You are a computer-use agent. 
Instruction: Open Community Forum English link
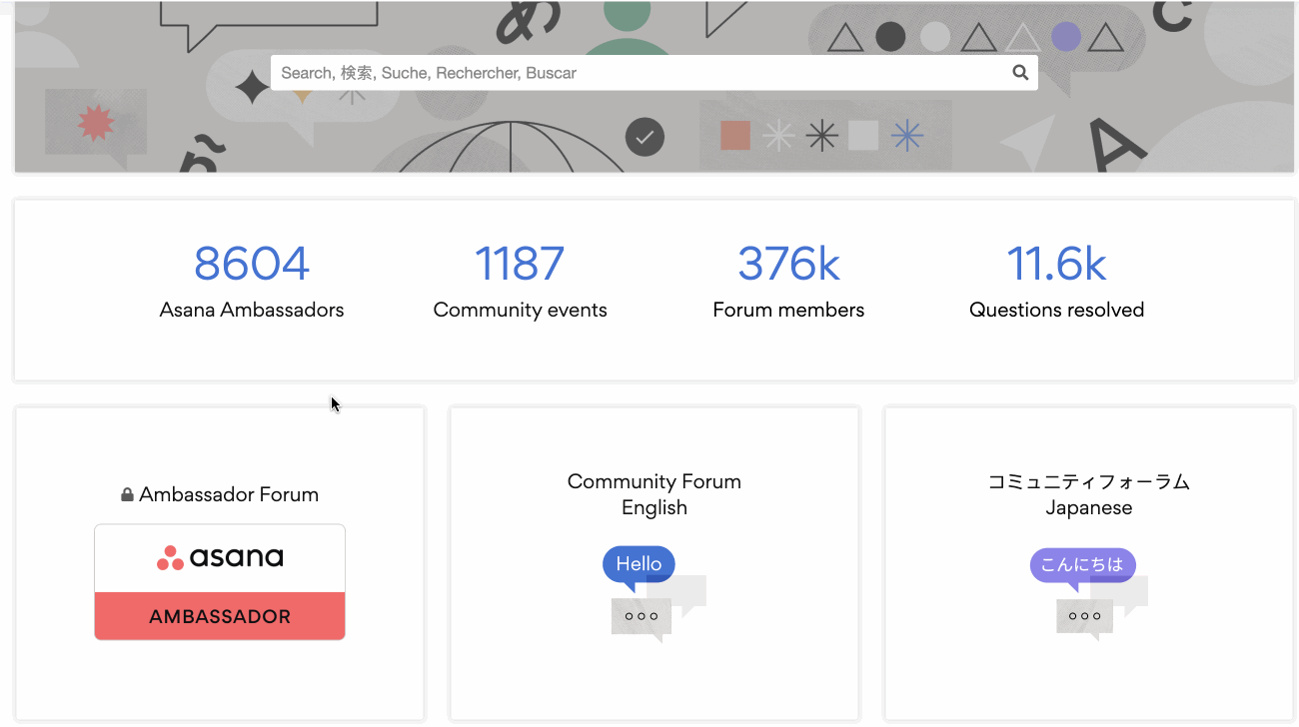pos(654,494)
